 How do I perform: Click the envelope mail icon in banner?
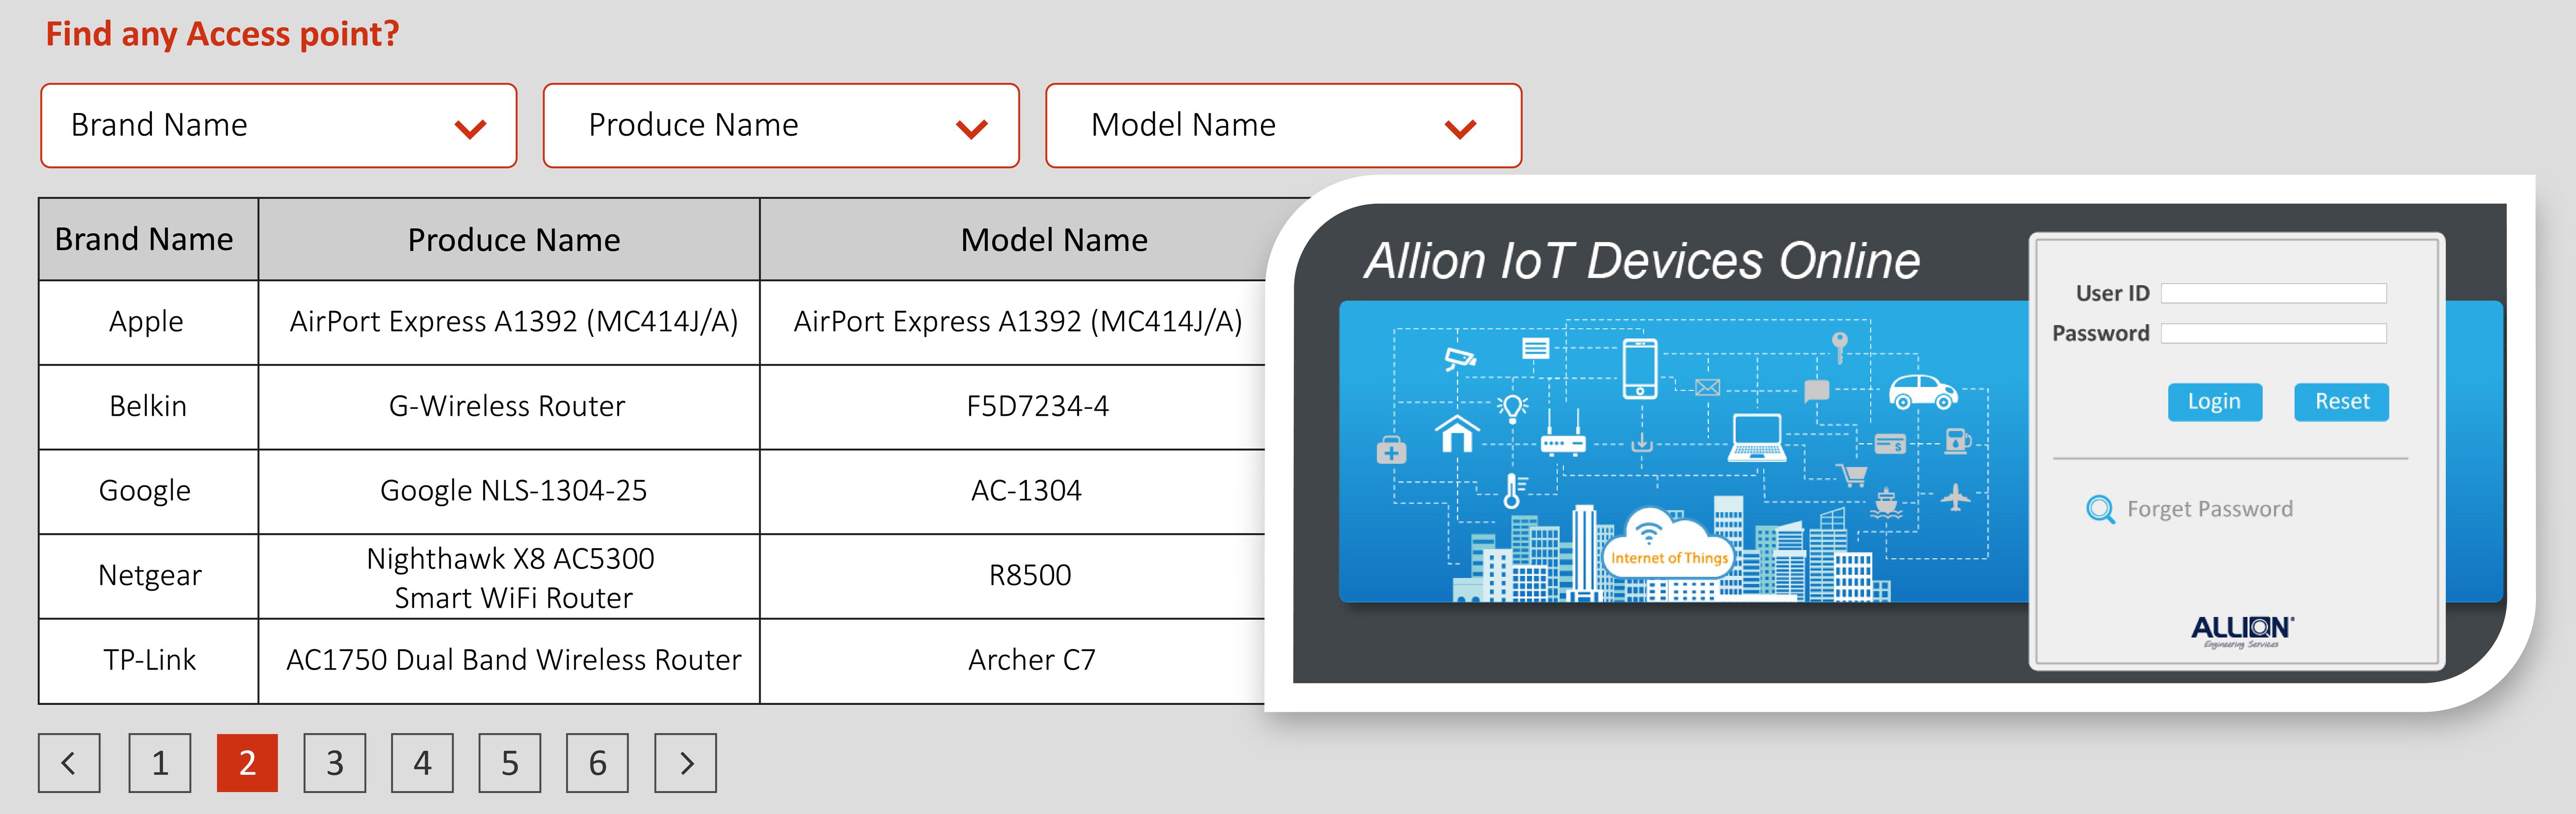point(1708,387)
